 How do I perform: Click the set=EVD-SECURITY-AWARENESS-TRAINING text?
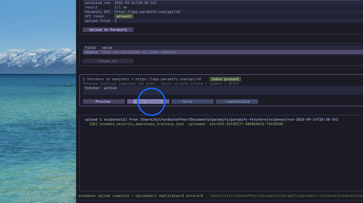point(246,124)
